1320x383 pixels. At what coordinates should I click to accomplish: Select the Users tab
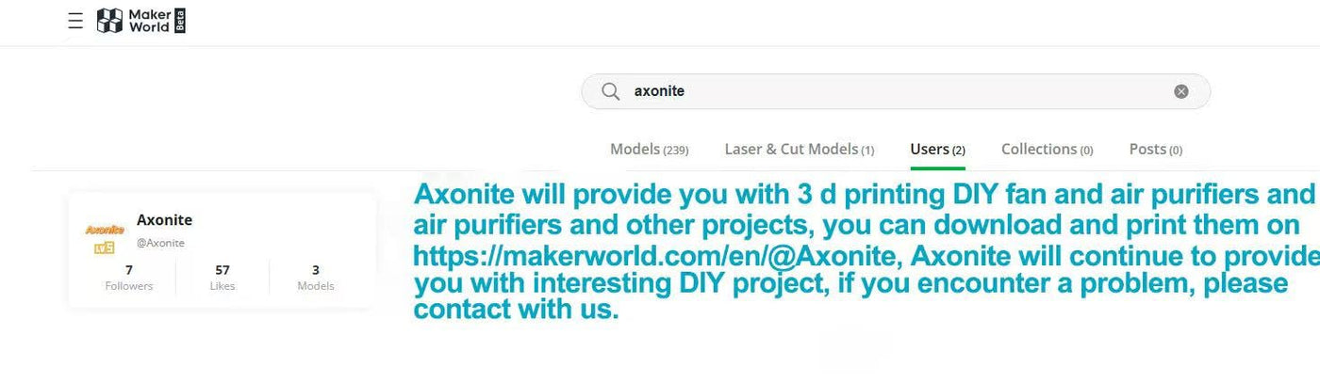[937, 149]
